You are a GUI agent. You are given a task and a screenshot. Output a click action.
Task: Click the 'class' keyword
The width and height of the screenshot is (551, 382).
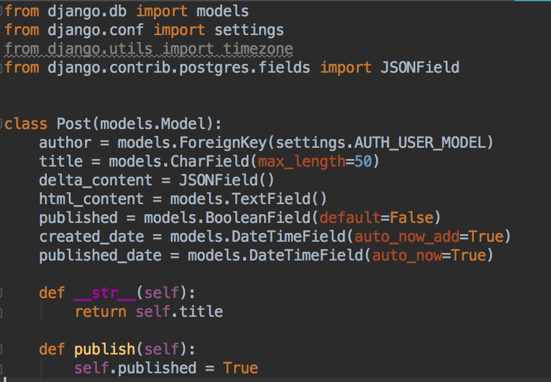point(26,124)
